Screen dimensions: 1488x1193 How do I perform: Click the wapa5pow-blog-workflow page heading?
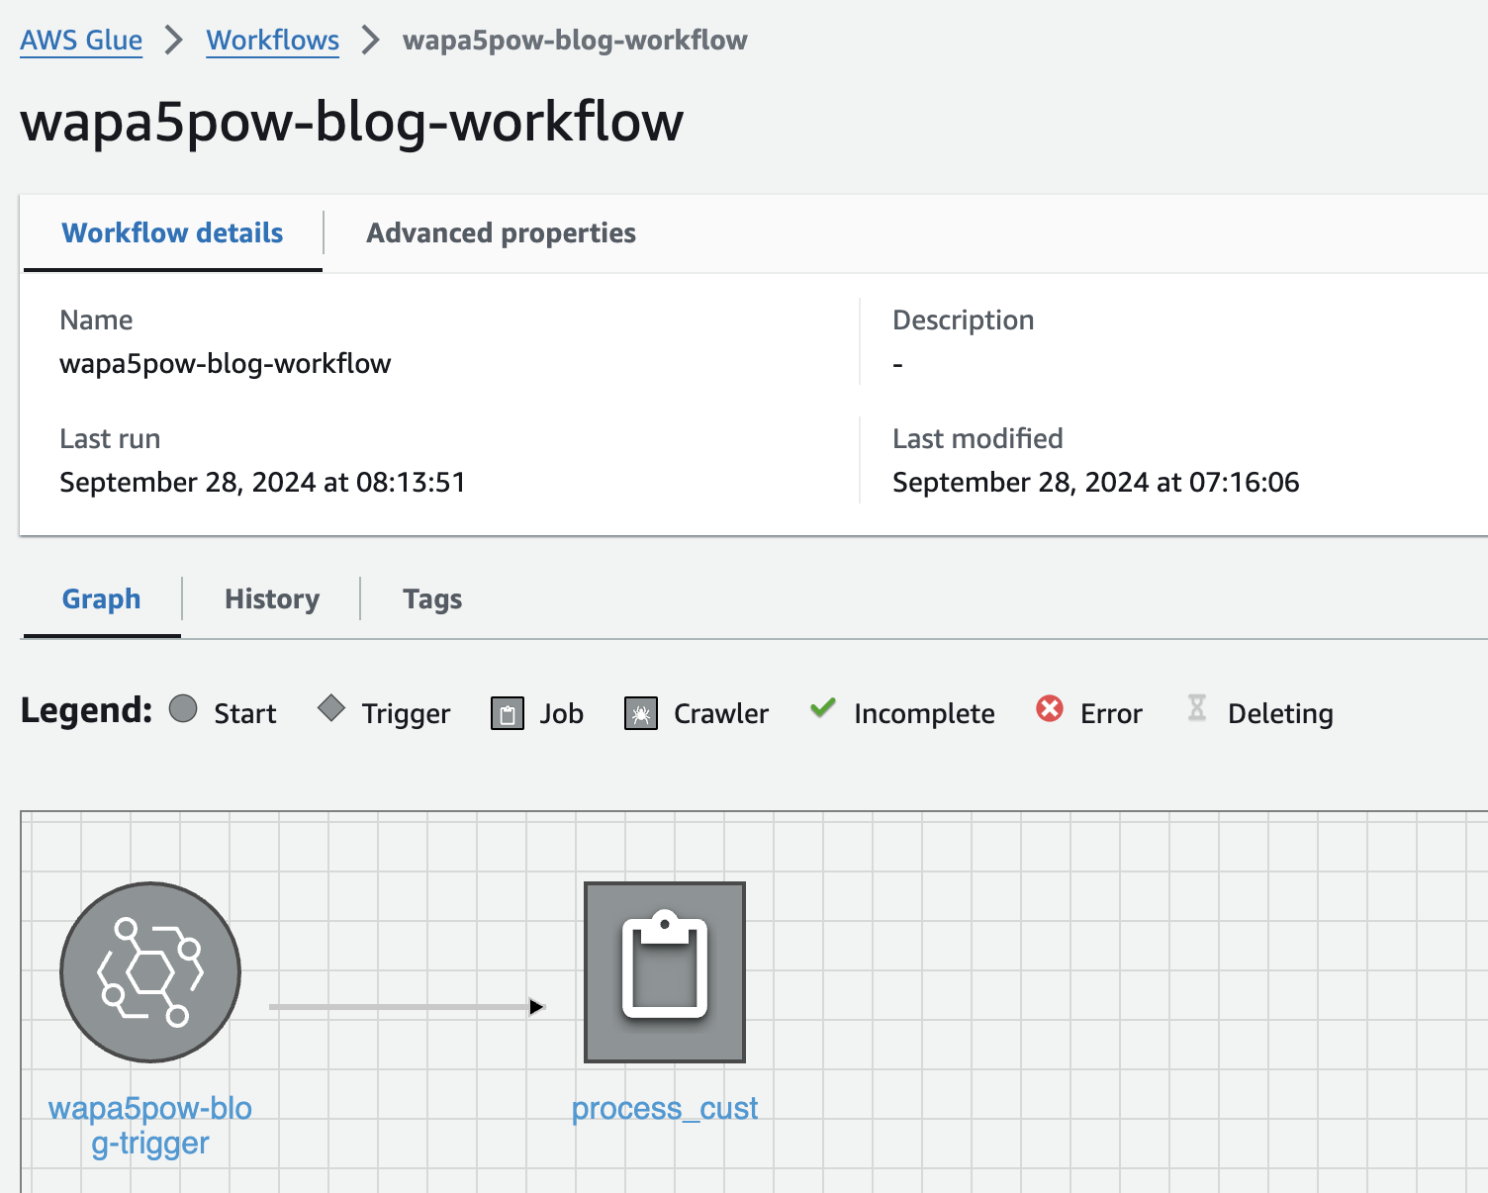(x=352, y=123)
